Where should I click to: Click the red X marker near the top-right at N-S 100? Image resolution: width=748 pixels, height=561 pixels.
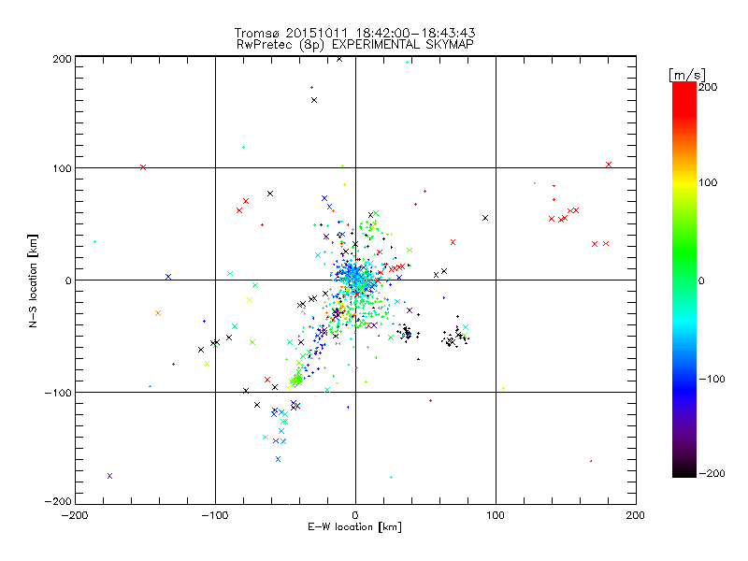pos(609,165)
